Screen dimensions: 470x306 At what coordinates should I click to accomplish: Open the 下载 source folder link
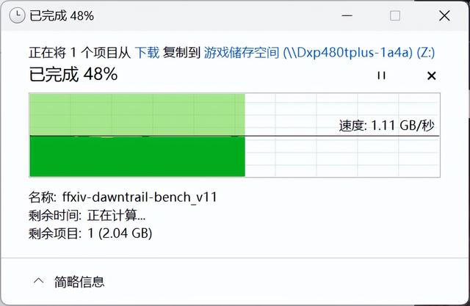click(x=147, y=53)
